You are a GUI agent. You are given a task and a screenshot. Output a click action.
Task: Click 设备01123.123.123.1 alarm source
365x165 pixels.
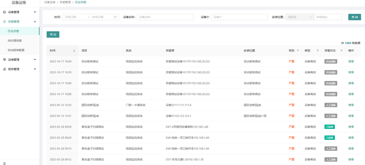178,116
